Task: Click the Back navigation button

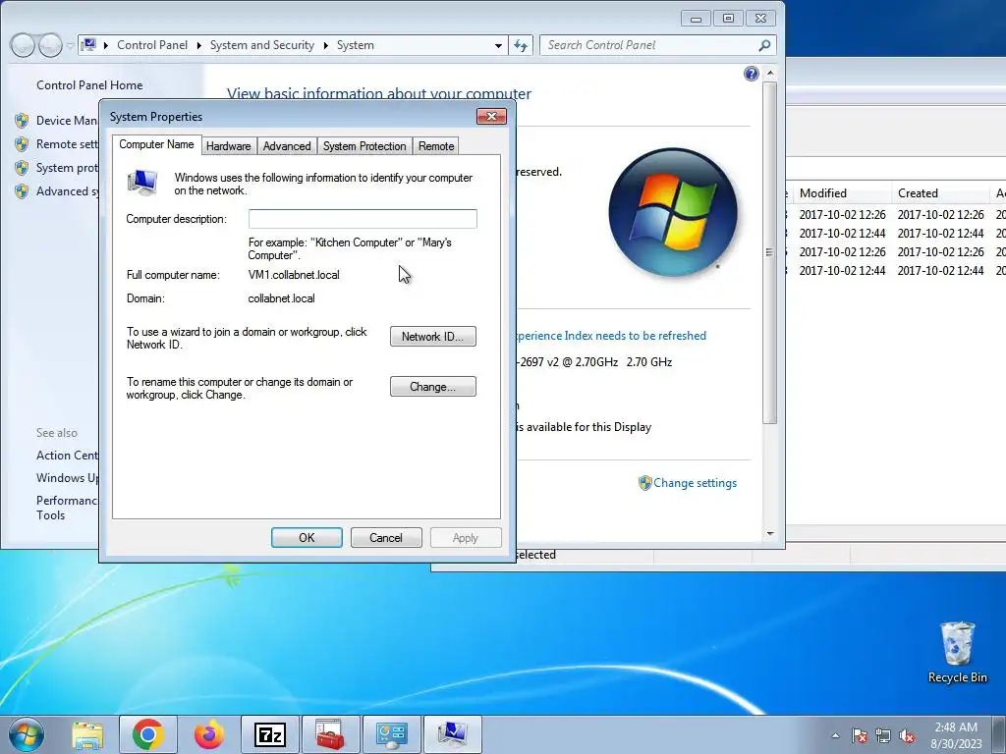Action: pos(23,45)
